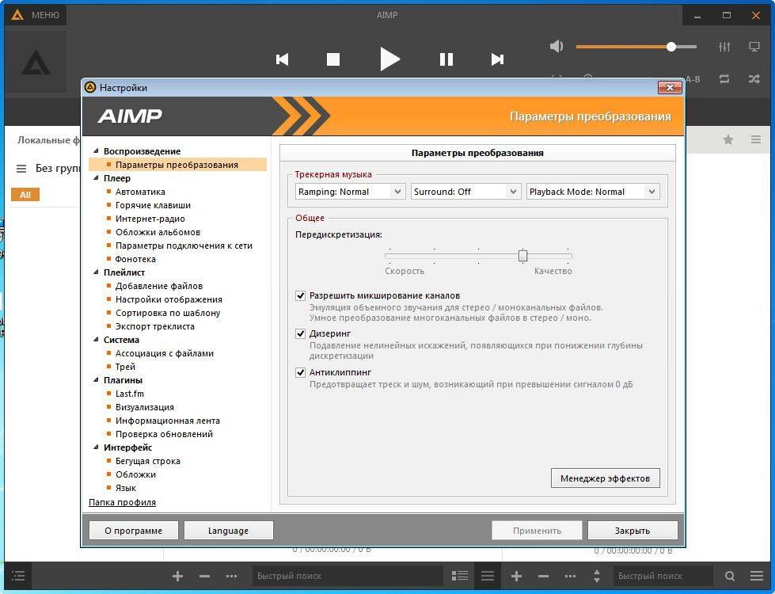Click the Менеджер эффектов button
This screenshot has width=775, height=594.
pos(605,478)
